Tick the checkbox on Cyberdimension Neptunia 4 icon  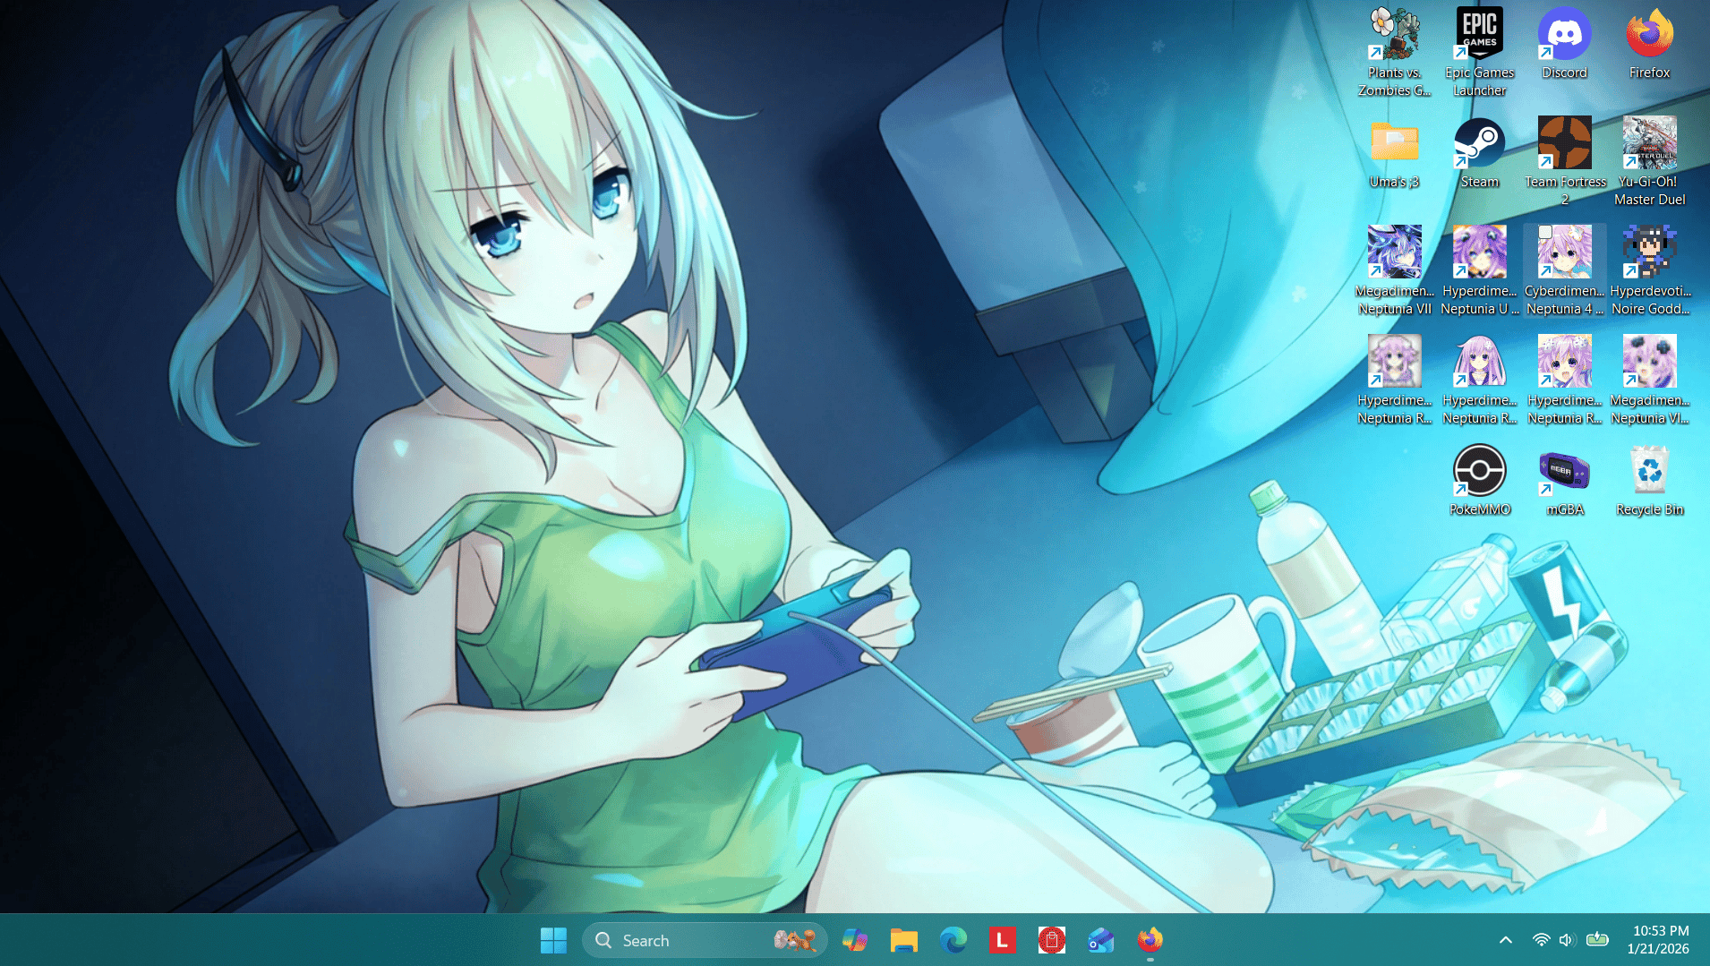tap(1545, 232)
